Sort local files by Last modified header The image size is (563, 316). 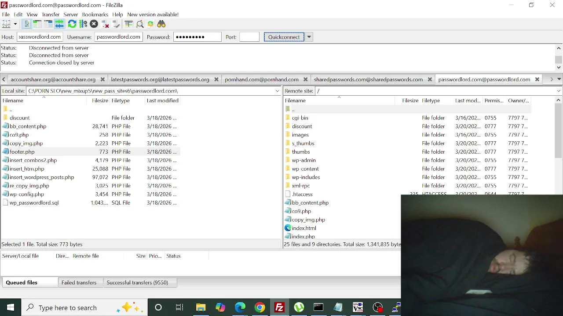click(162, 101)
